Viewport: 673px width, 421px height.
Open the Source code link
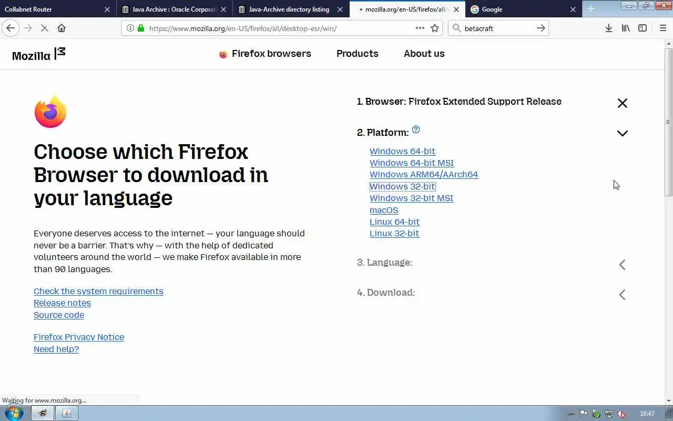pos(59,315)
